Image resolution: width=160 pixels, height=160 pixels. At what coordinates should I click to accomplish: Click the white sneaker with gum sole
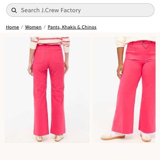[x=113, y=135]
